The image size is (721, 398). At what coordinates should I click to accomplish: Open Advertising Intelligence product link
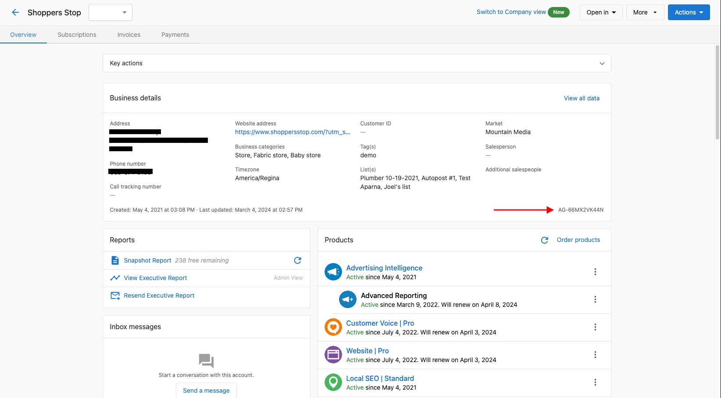384,268
